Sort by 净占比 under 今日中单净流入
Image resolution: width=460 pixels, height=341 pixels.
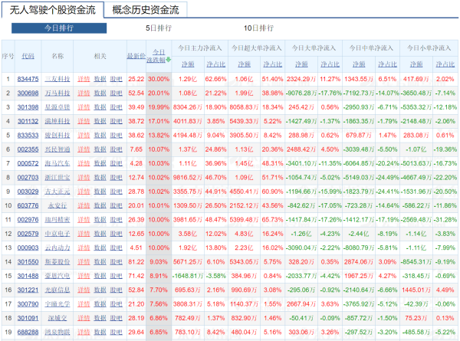387,64
